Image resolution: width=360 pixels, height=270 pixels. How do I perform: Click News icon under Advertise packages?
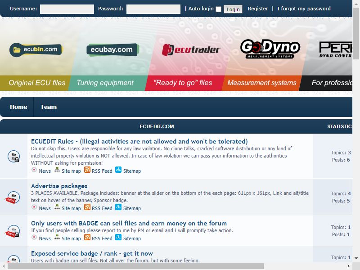pos(34,207)
